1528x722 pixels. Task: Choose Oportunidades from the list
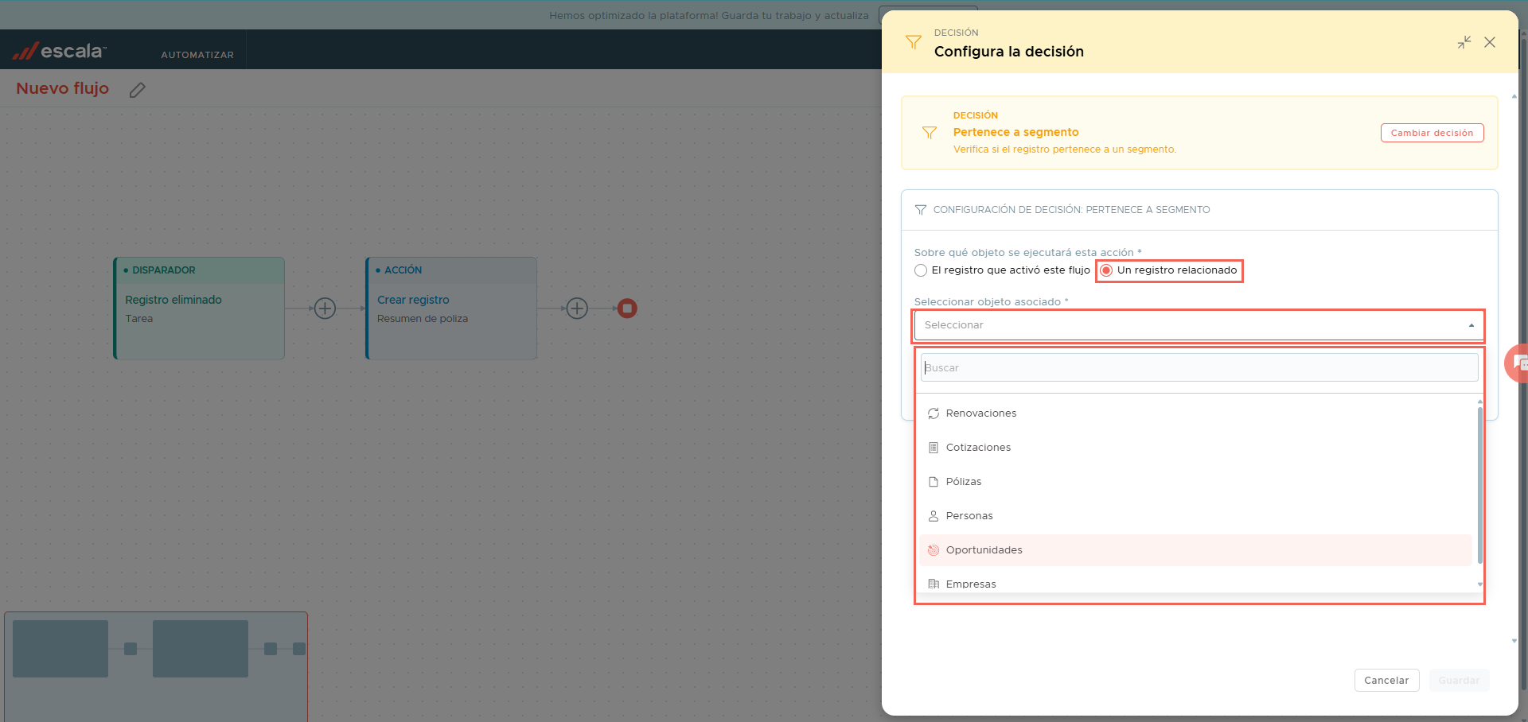tap(1196, 550)
